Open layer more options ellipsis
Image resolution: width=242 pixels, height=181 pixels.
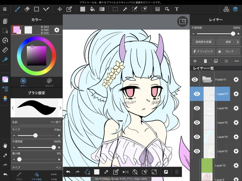[x=237, y=61]
